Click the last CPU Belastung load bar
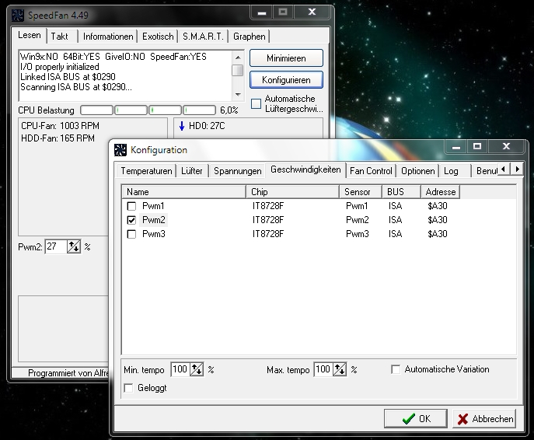This screenshot has width=534, height=440. coord(199,110)
